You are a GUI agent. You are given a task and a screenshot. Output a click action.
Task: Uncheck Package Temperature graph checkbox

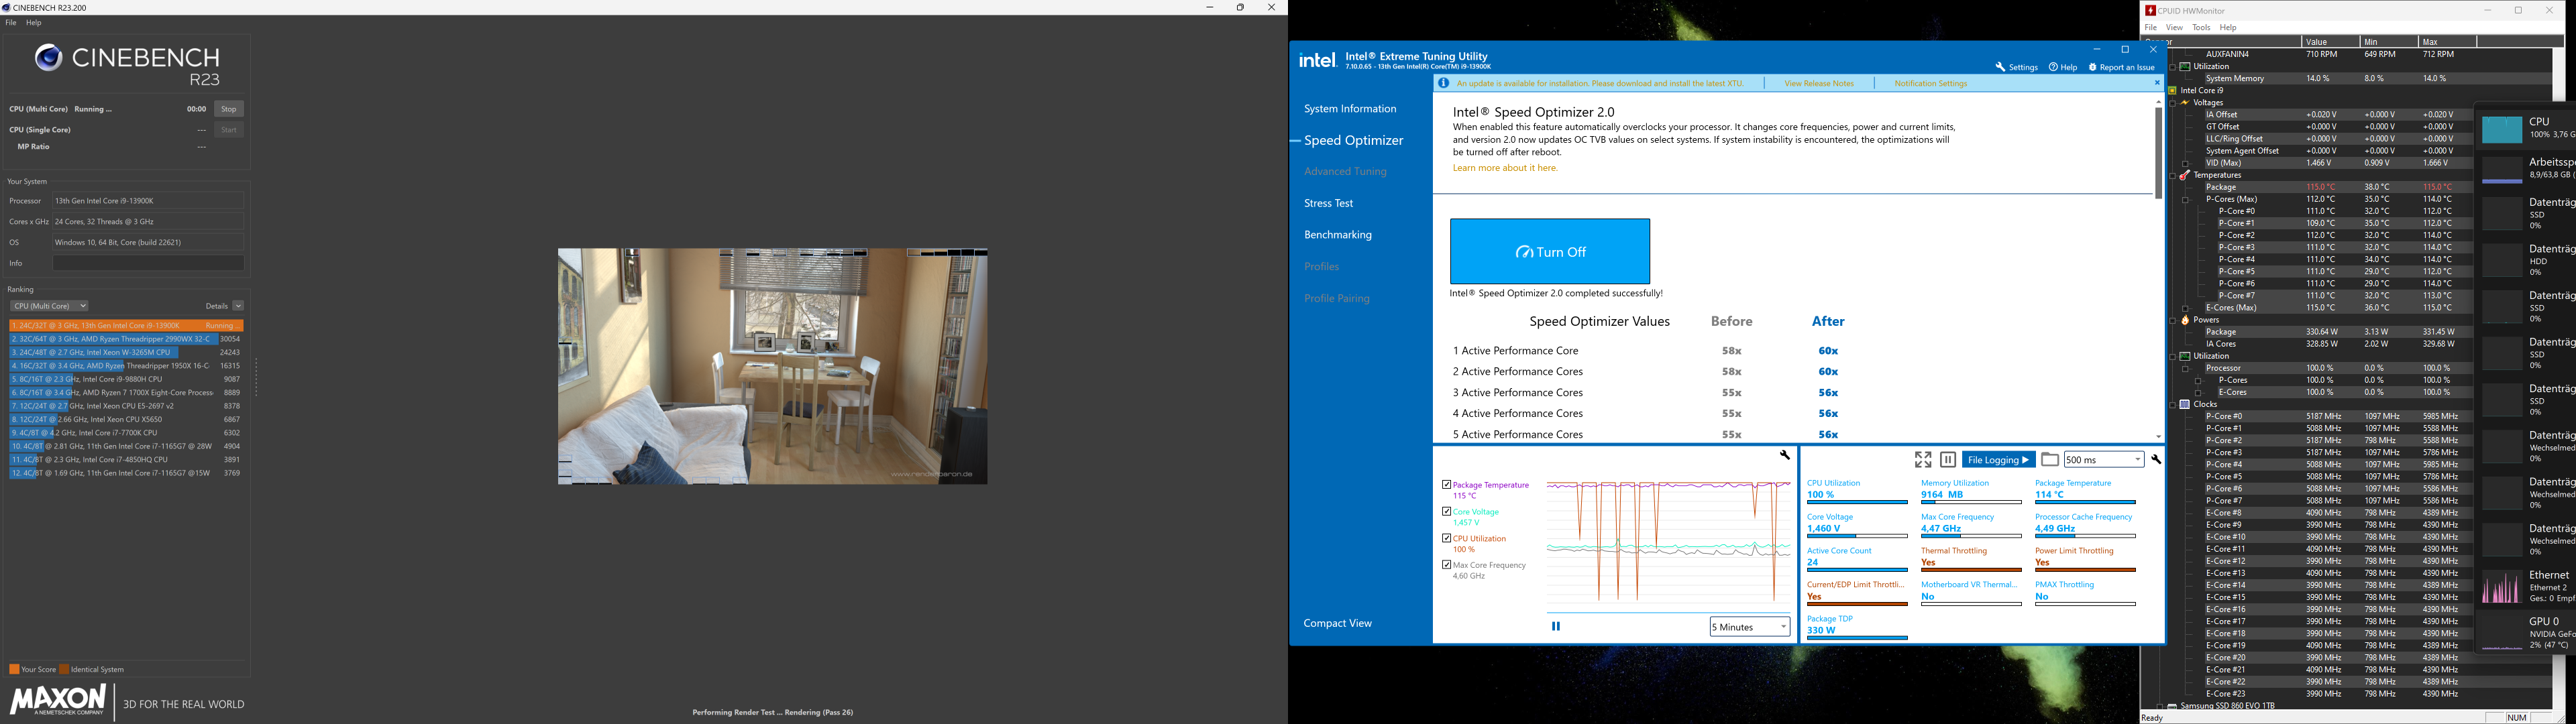click(x=1446, y=485)
